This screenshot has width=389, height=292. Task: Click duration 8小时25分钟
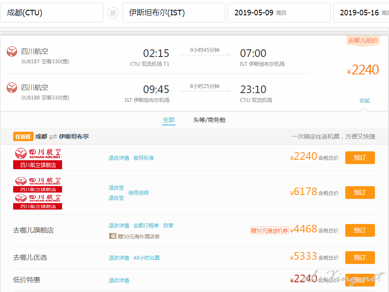click(x=204, y=86)
